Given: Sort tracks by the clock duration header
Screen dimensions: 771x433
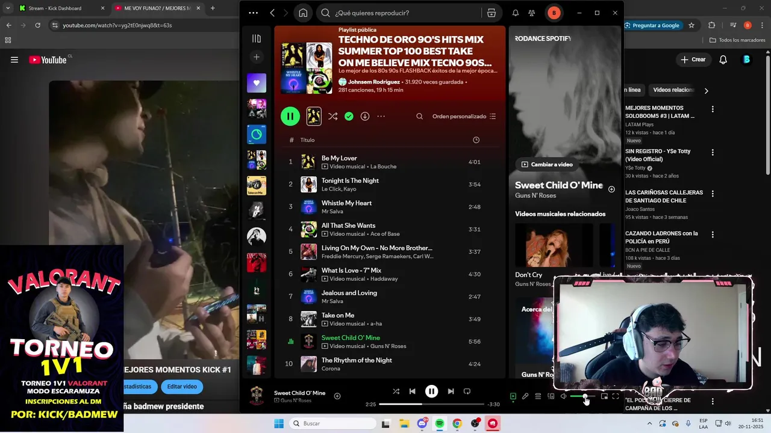Looking at the screenshot, I should pos(476,140).
